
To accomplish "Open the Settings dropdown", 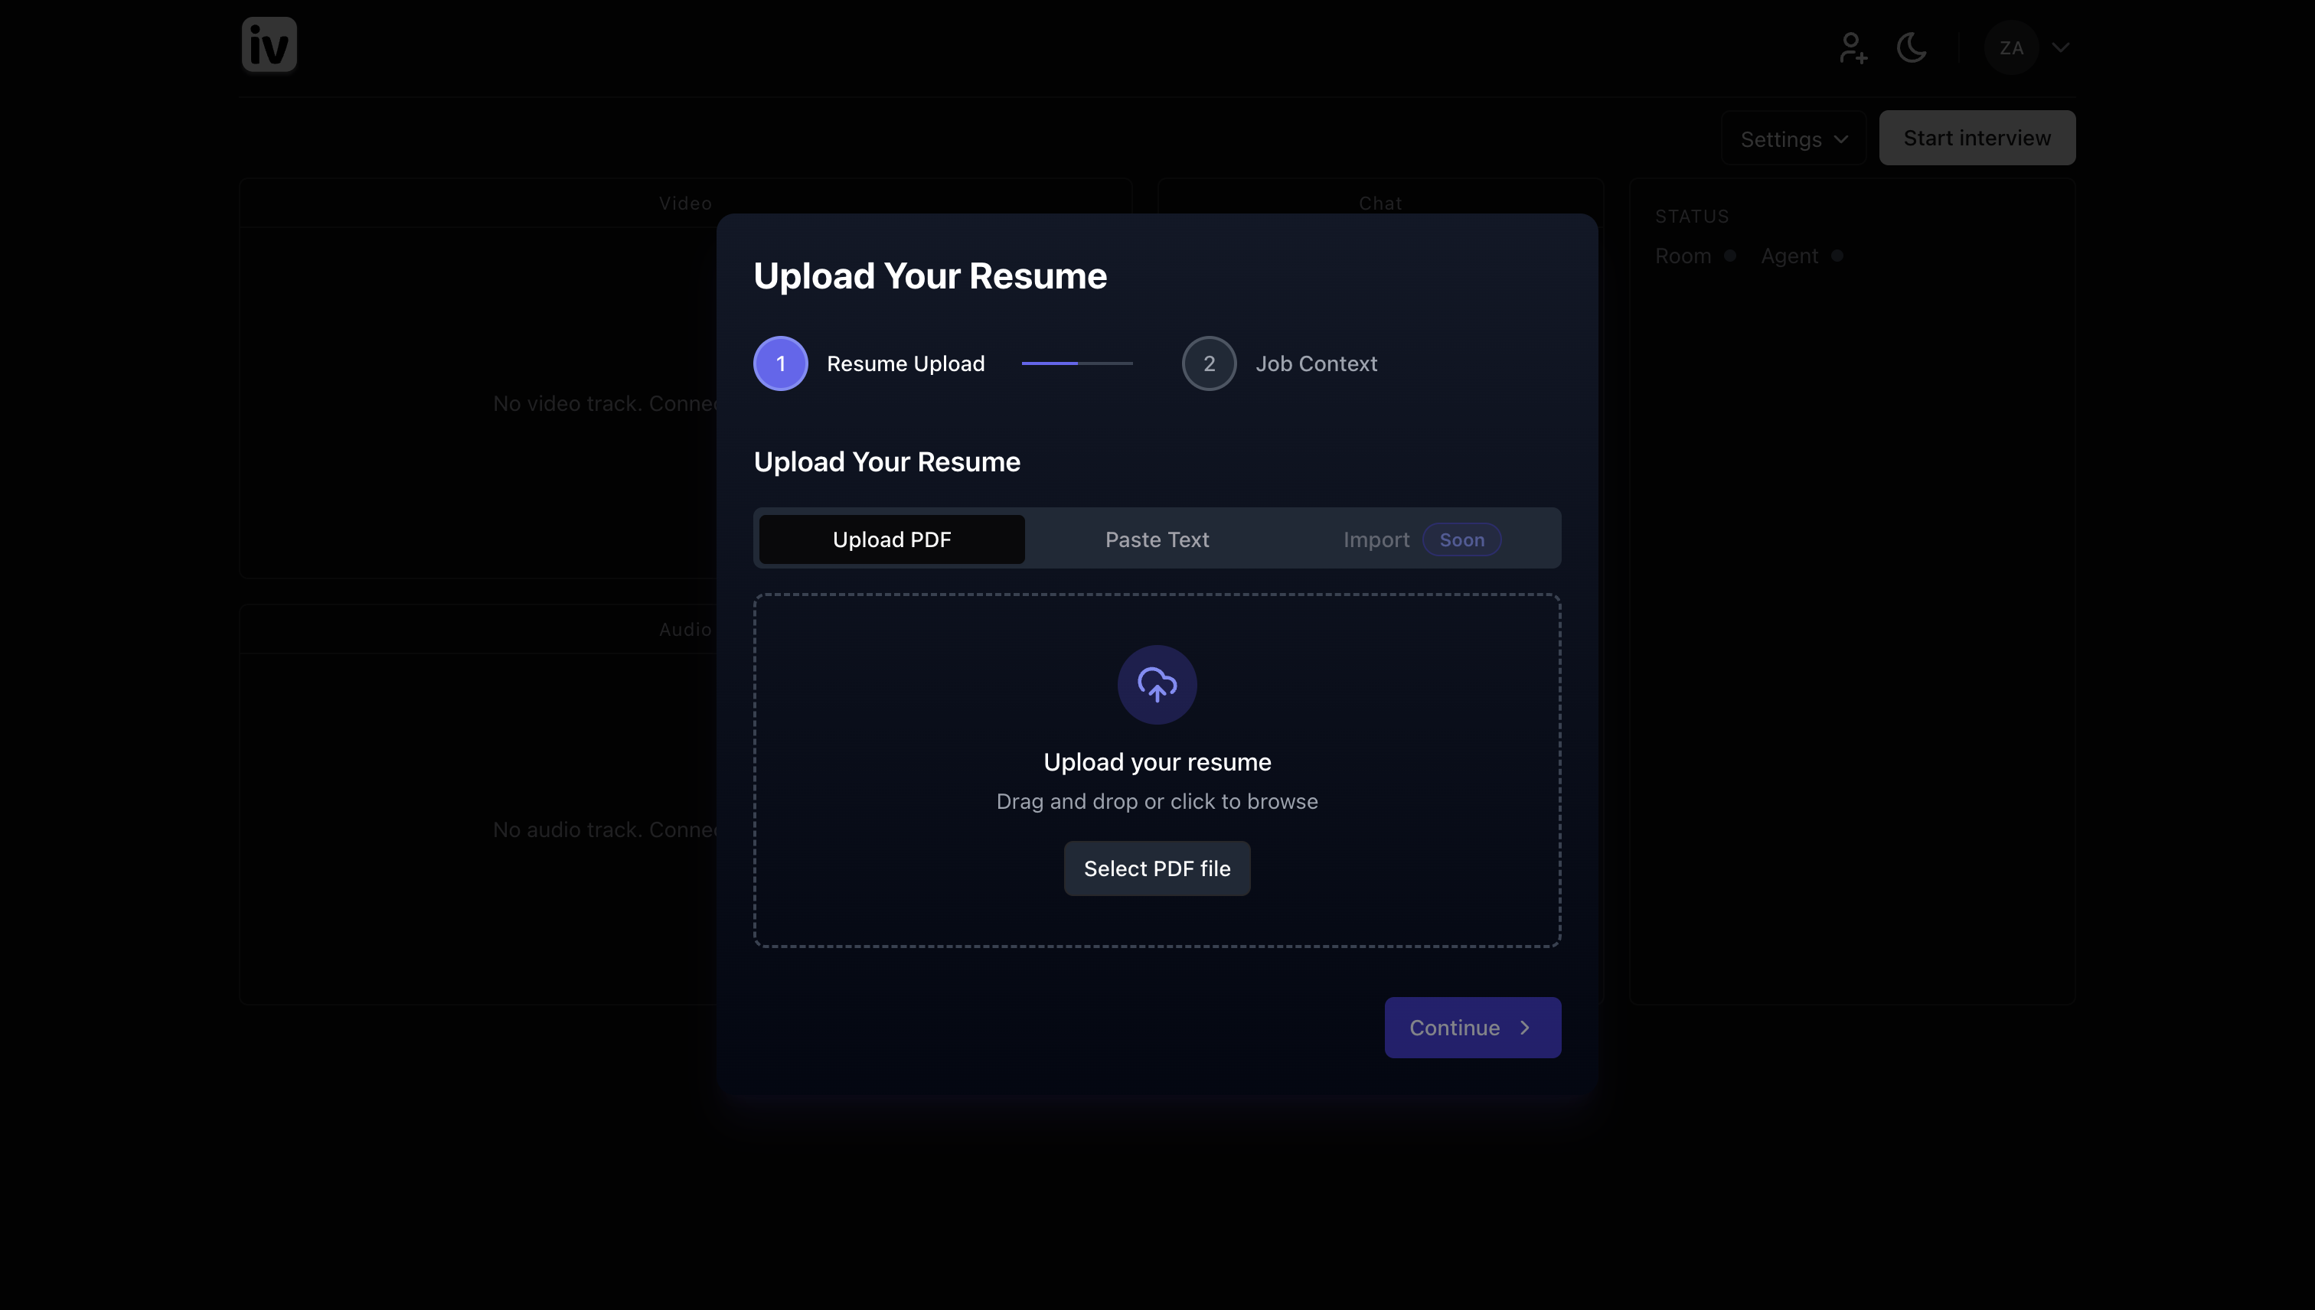I will 1793,139.
